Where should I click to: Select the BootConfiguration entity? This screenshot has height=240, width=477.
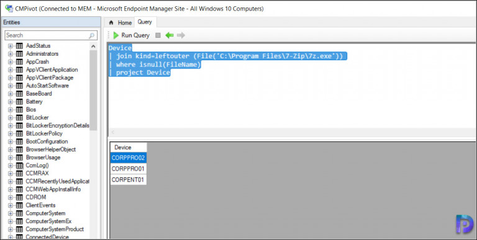point(47,141)
